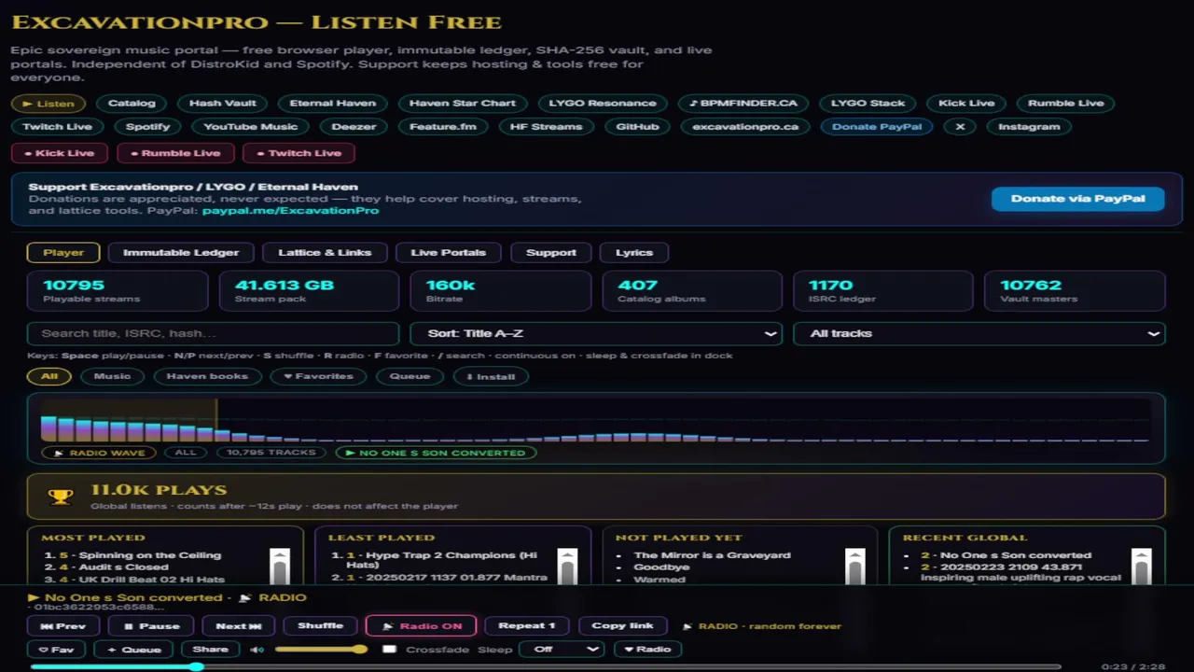
Task: Open the YouTube Music link
Action: coord(250,127)
